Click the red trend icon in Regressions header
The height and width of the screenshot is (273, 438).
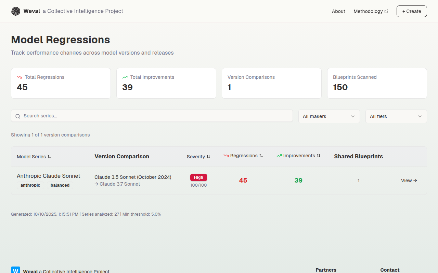(226, 156)
